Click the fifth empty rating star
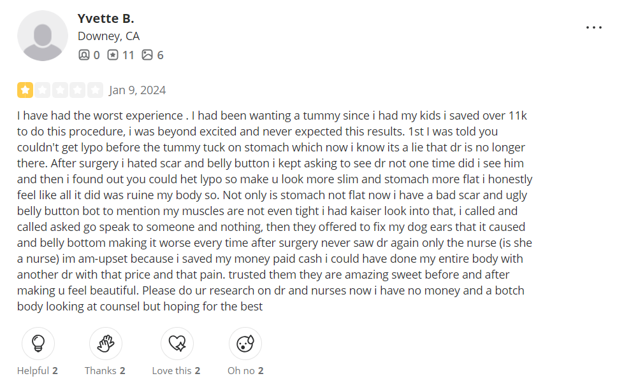This screenshot has width=631, height=383. pyautogui.click(x=96, y=90)
